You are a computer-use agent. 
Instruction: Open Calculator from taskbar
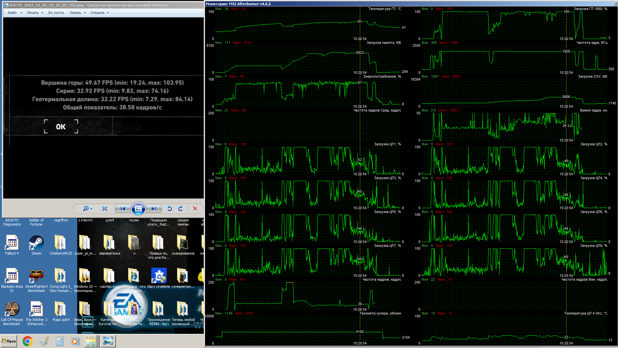(60, 341)
